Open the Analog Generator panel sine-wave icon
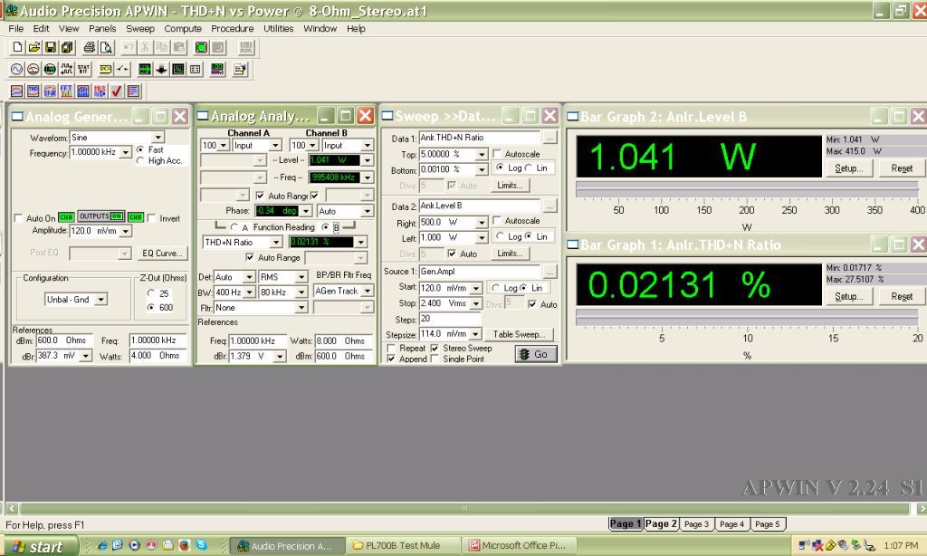The image size is (927, 556). point(16,69)
